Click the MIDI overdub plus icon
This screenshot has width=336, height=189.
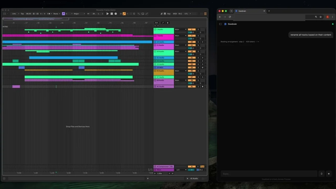pos(121,14)
